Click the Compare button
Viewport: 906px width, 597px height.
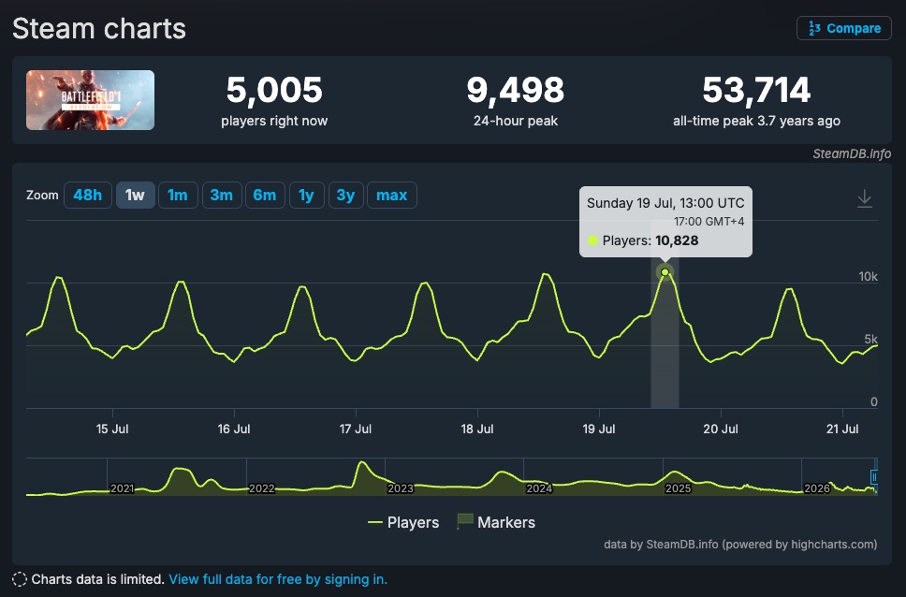pos(843,28)
